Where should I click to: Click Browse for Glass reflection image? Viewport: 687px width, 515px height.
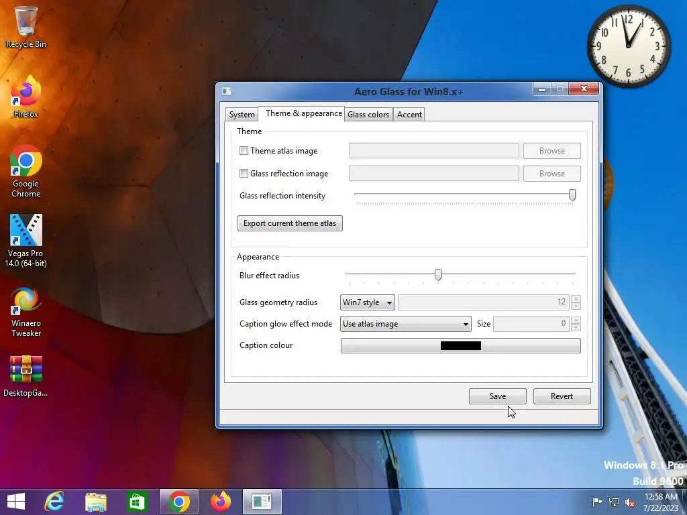tap(552, 174)
